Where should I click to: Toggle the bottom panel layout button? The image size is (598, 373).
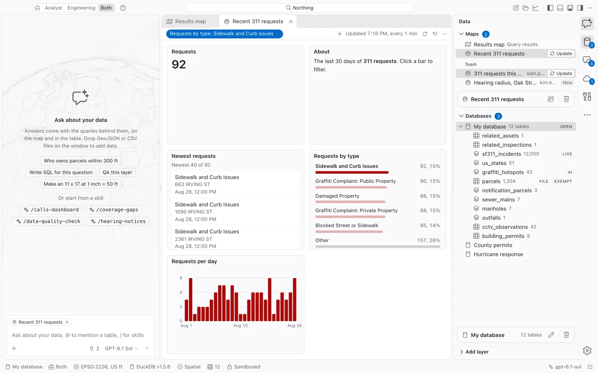[x=560, y=8]
